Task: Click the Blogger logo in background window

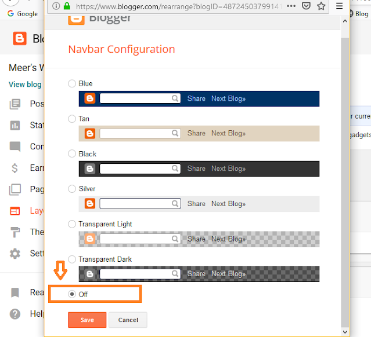Action: [x=20, y=38]
